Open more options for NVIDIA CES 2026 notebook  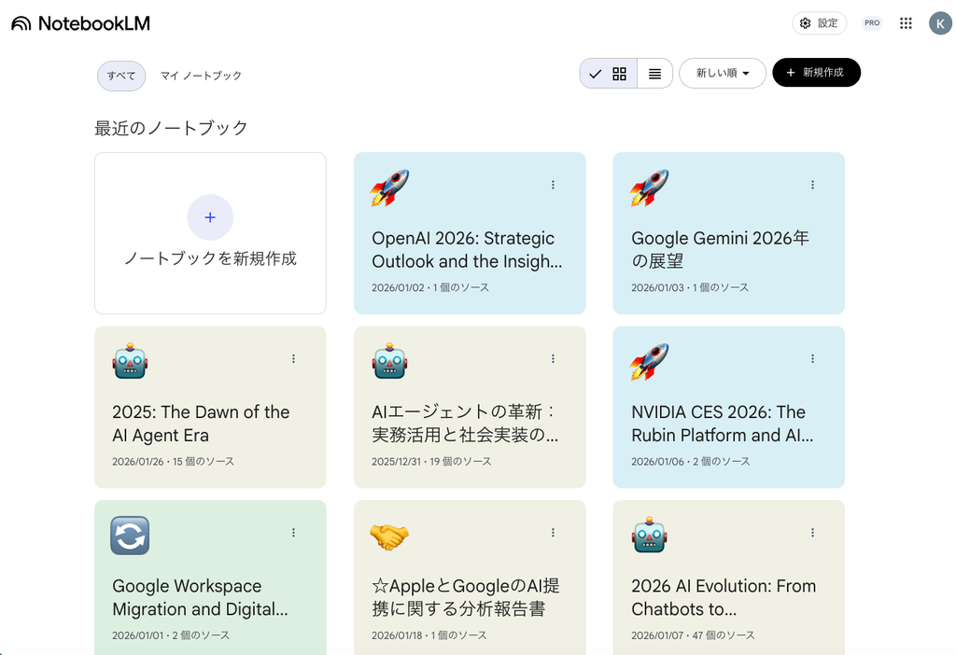(812, 358)
